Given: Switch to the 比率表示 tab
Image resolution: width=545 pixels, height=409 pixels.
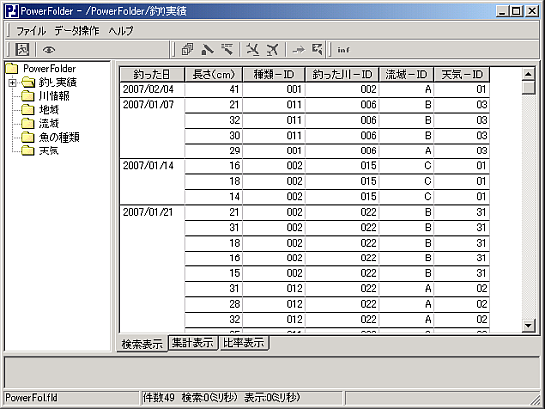Looking at the screenshot, I should click(244, 343).
